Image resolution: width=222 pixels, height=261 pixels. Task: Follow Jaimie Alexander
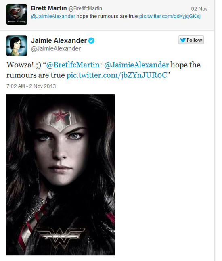click(x=191, y=40)
